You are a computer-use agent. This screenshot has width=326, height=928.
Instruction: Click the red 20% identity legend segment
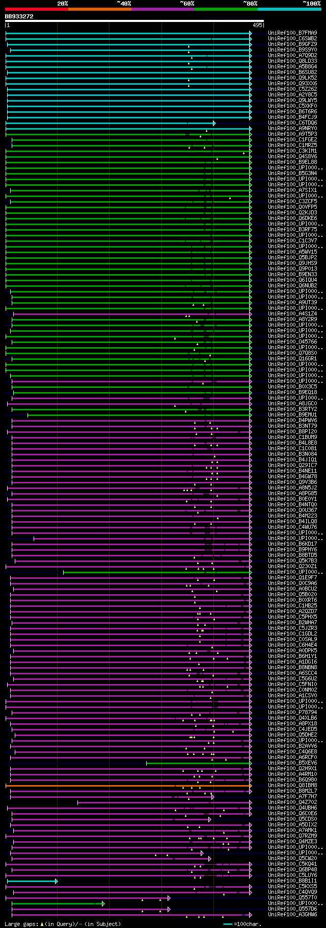click(x=37, y=9)
